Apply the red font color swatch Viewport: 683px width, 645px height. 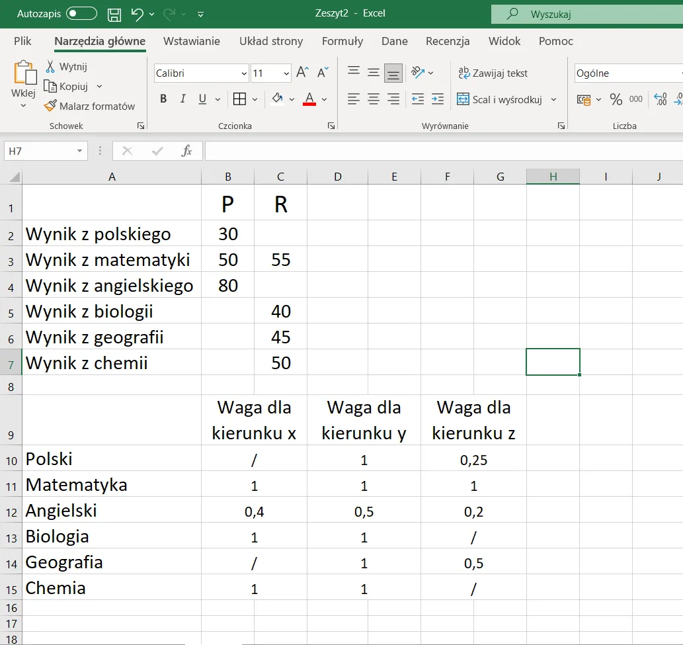coord(309,99)
